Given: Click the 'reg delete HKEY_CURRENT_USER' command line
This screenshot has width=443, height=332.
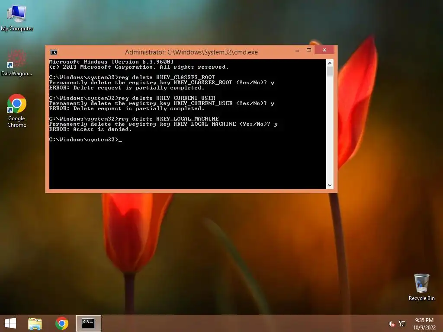Looking at the screenshot, I should click(x=132, y=98).
